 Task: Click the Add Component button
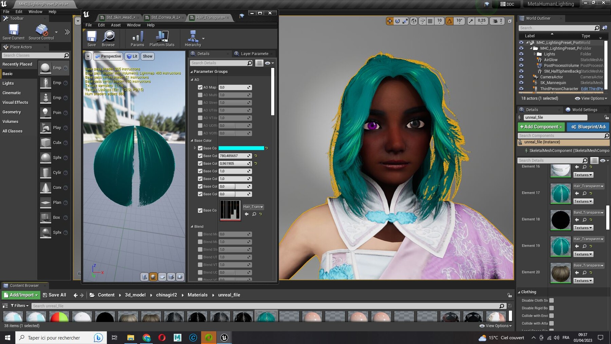(x=541, y=127)
